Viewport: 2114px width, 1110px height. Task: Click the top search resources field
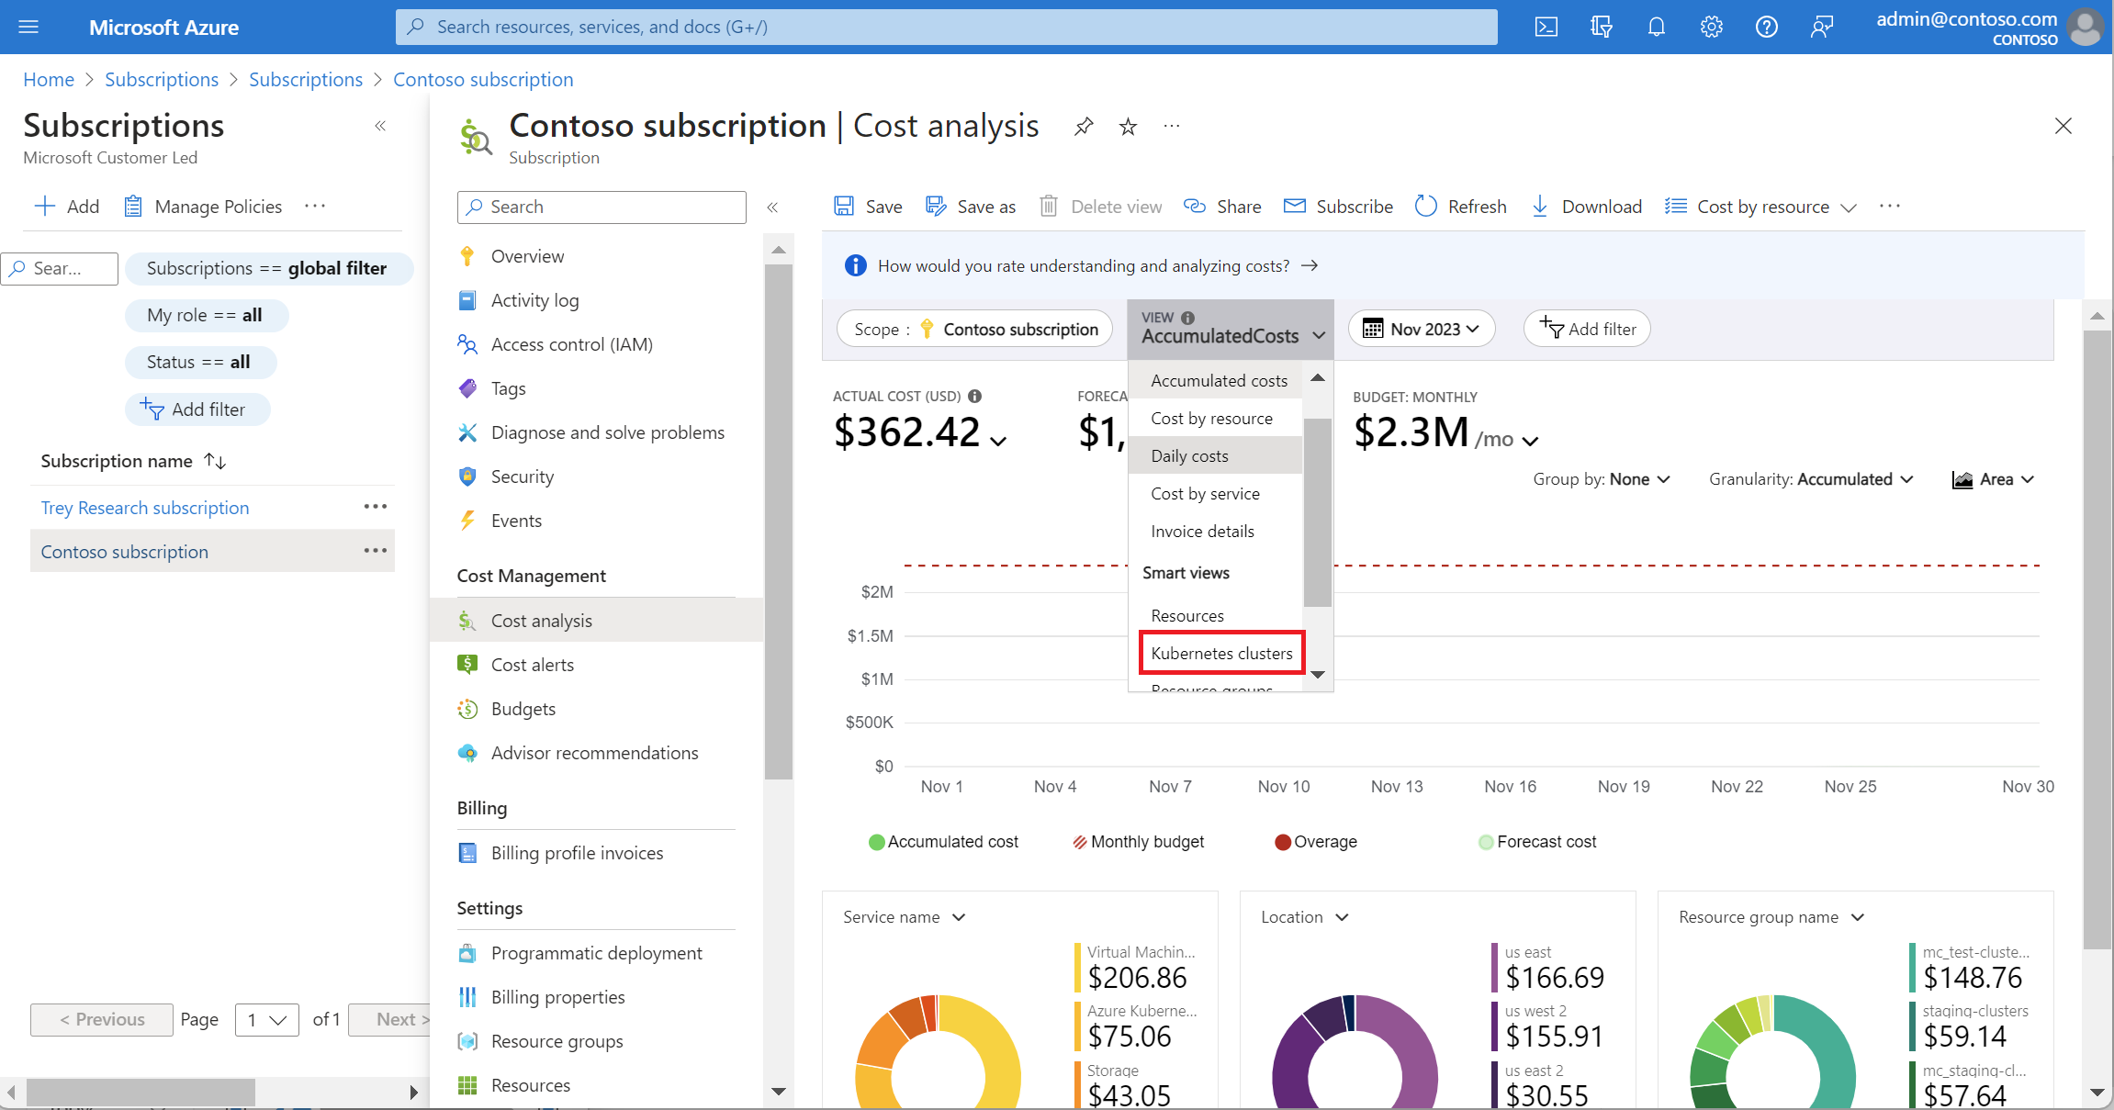click(x=946, y=27)
